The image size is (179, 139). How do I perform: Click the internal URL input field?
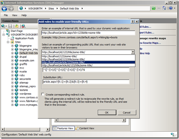coord(88,33)
